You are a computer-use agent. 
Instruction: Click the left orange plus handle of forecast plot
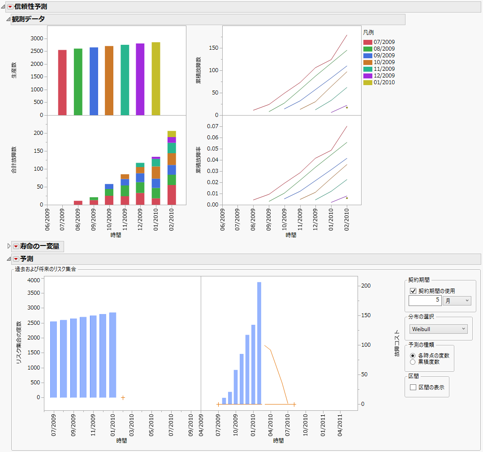click(x=218, y=404)
